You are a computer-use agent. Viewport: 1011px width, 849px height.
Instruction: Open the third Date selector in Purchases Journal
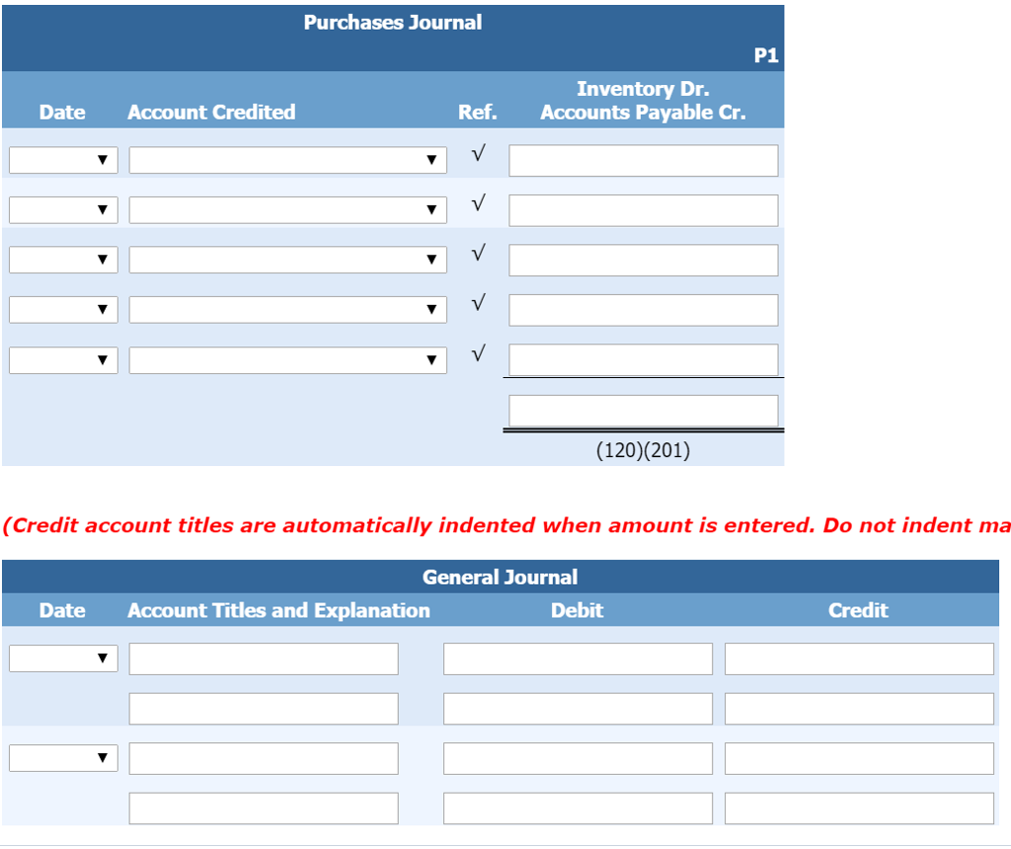click(62, 259)
